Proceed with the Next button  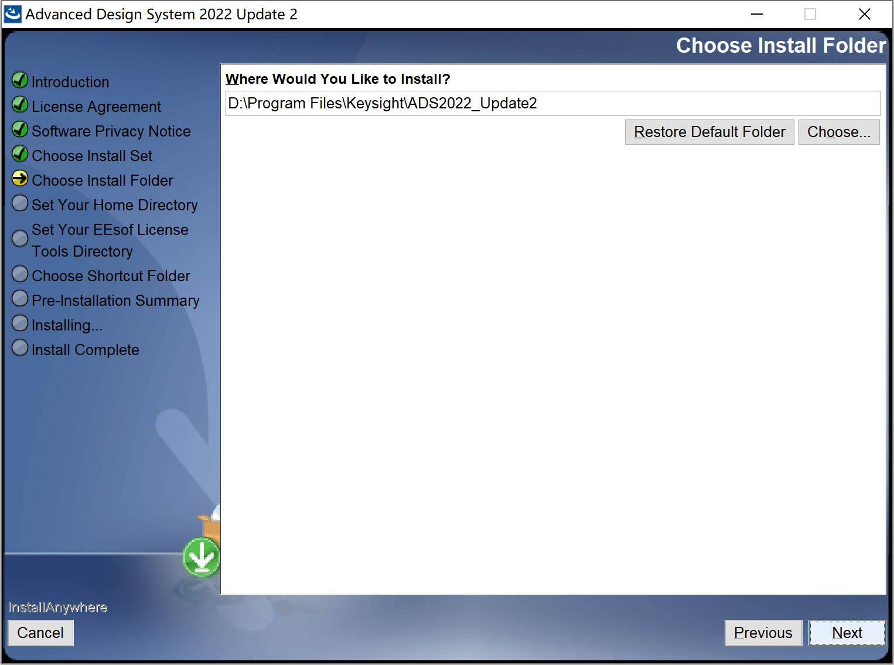[x=847, y=633]
